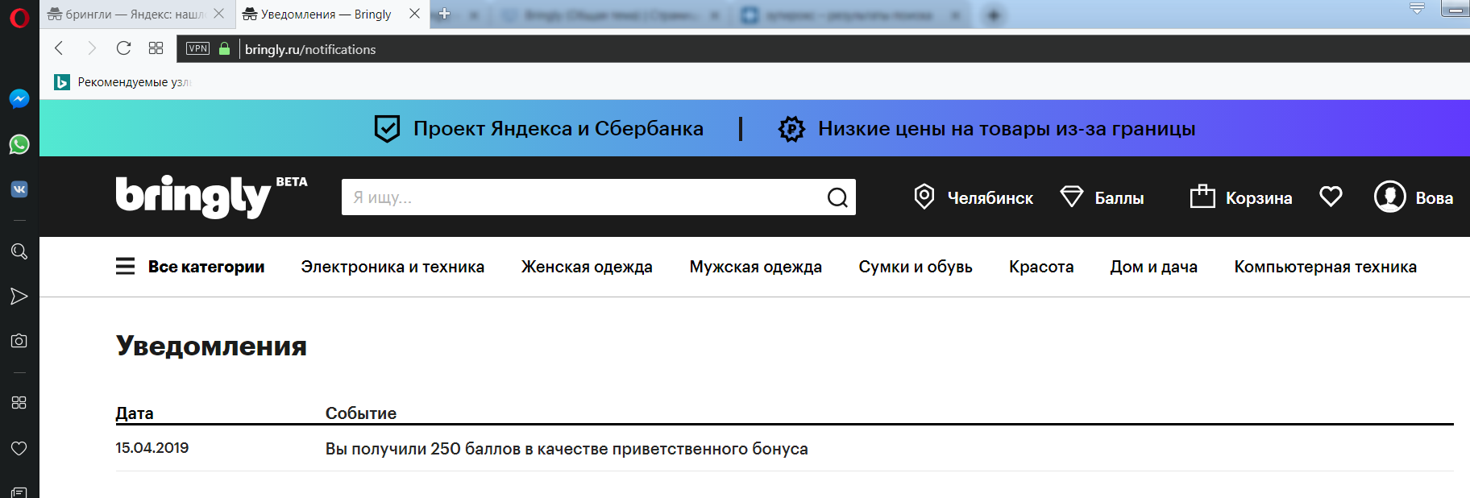Go back to the previous page
The image size is (1470, 498).
(59, 48)
